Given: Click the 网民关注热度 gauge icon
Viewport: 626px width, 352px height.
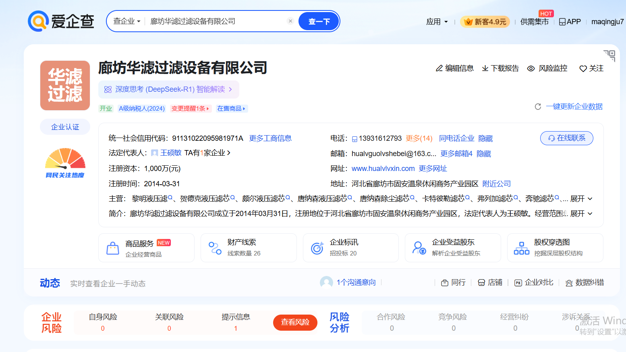Looking at the screenshot, I should [x=65, y=163].
